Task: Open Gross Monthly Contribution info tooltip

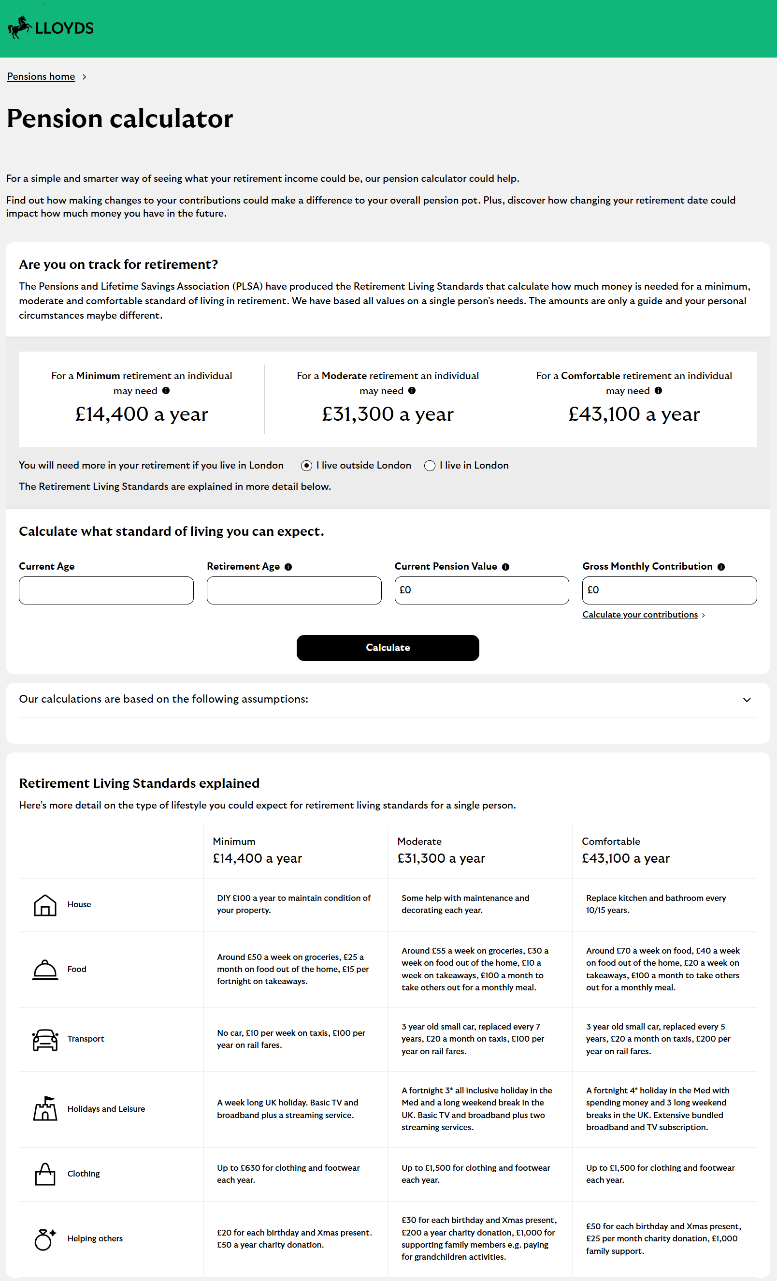Action: (721, 567)
